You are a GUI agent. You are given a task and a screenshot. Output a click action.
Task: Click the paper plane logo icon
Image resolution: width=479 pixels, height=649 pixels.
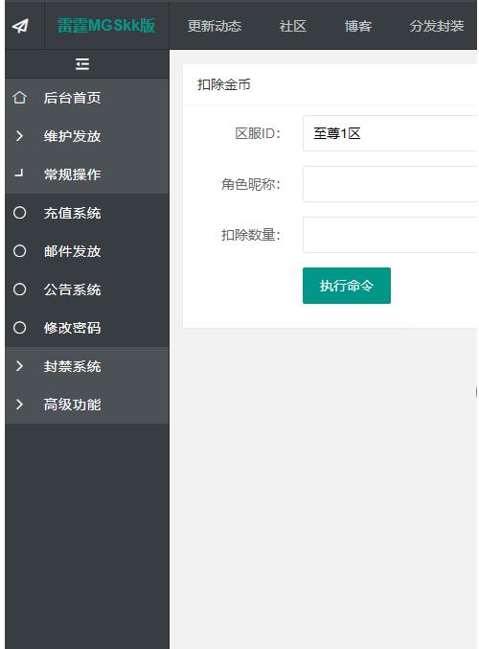(20, 26)
